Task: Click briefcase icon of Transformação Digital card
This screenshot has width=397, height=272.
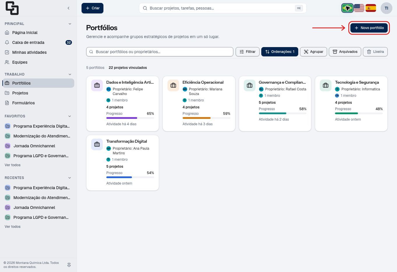Action: [x=97, y=144]
